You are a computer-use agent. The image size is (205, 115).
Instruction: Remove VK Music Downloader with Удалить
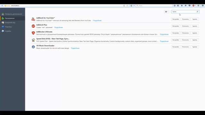click(195, 47)
